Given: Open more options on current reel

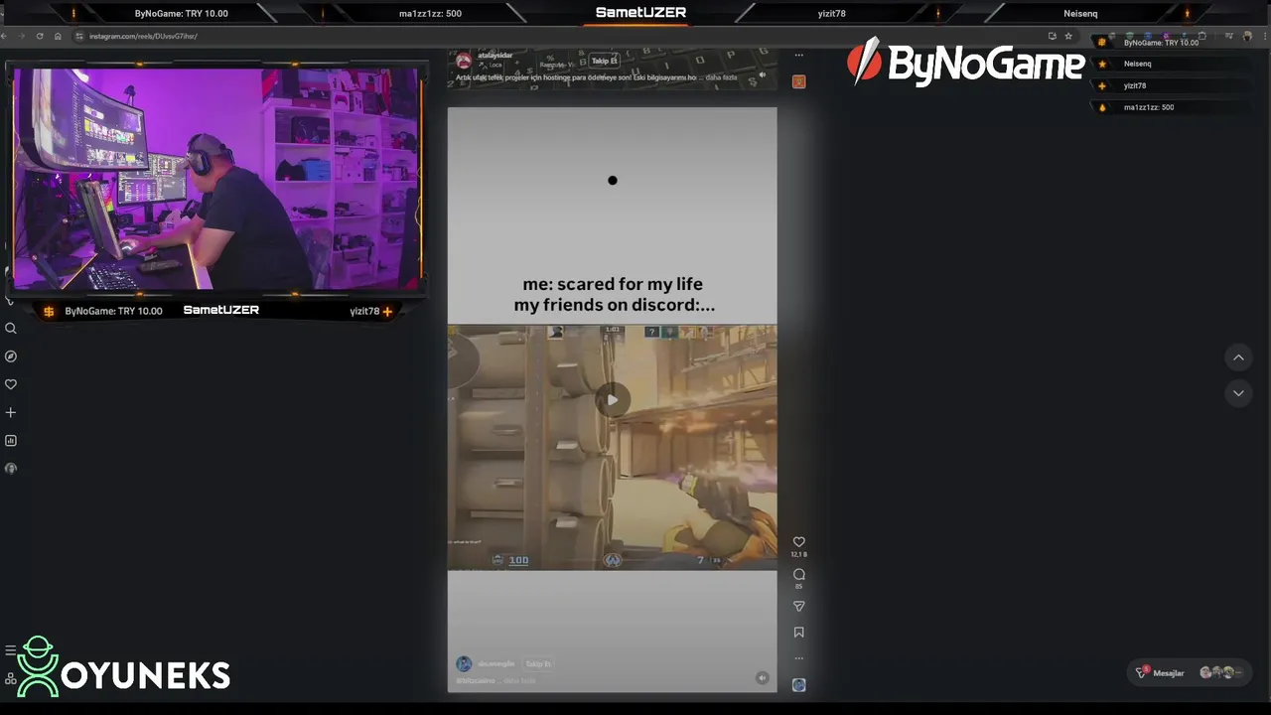Looking at the screenshot, I should pos(798,658).
